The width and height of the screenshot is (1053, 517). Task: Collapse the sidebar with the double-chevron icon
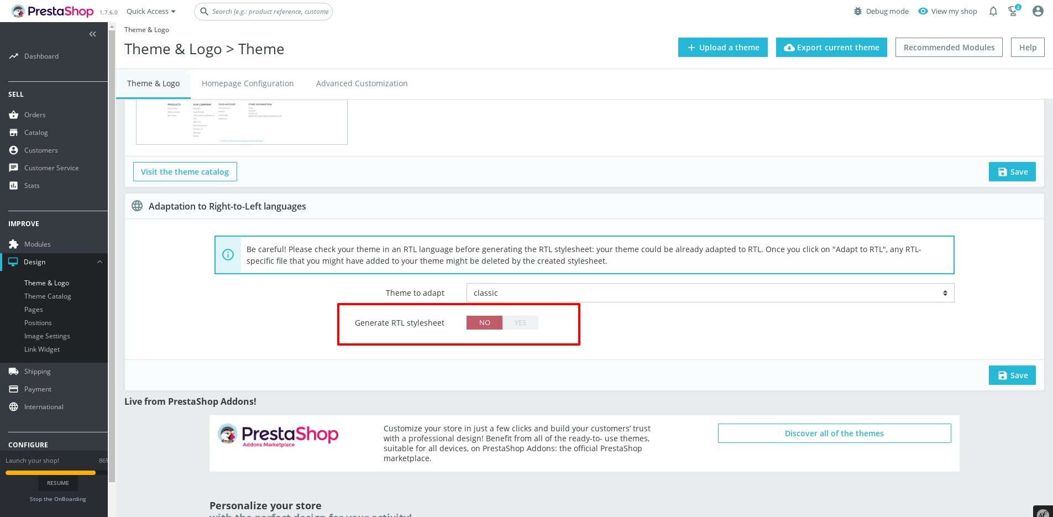[x=92, y=34]
